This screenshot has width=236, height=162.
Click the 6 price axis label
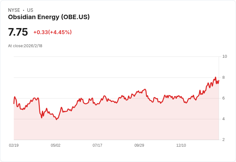click(x=223, y=98)
